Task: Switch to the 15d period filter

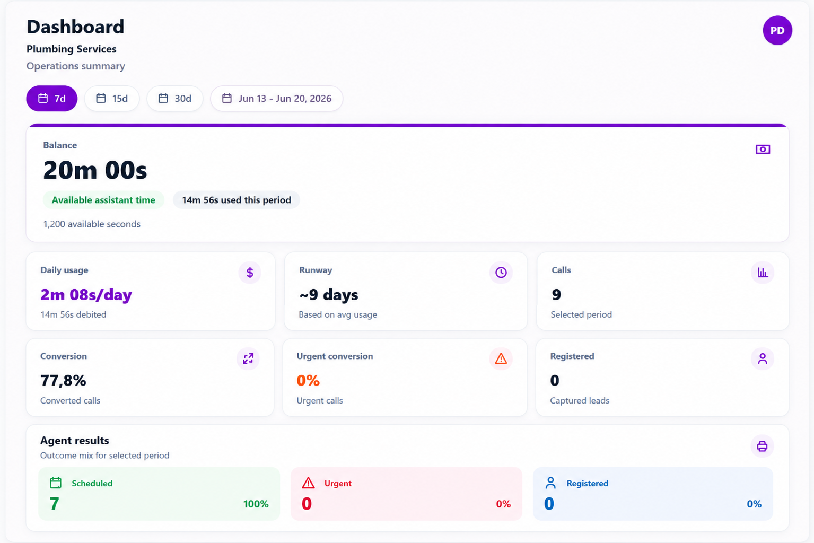Action: [112, 99]
